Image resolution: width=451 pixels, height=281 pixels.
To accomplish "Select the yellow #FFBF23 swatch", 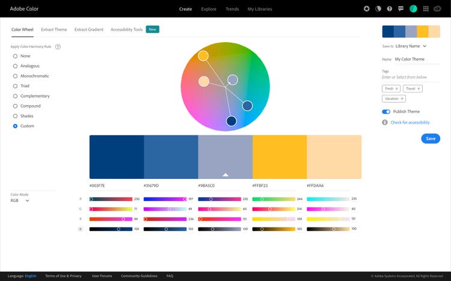I will coord(280,157).
